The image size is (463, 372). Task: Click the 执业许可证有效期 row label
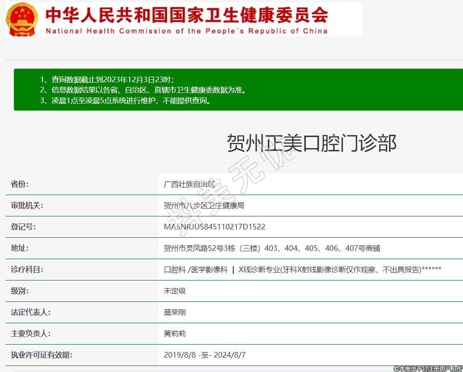(41, 355)
